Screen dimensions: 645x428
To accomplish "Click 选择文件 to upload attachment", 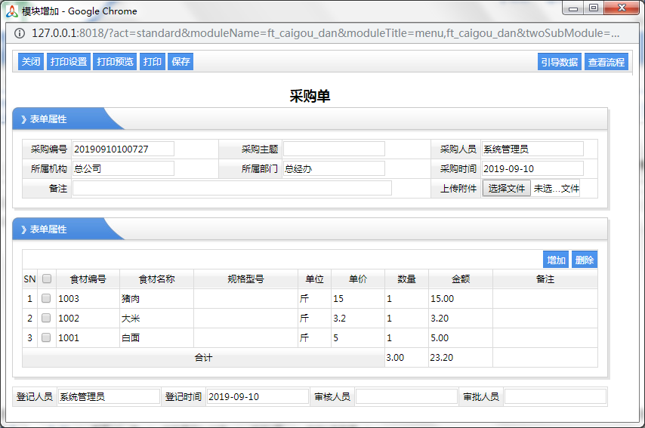I will (506, 189).
